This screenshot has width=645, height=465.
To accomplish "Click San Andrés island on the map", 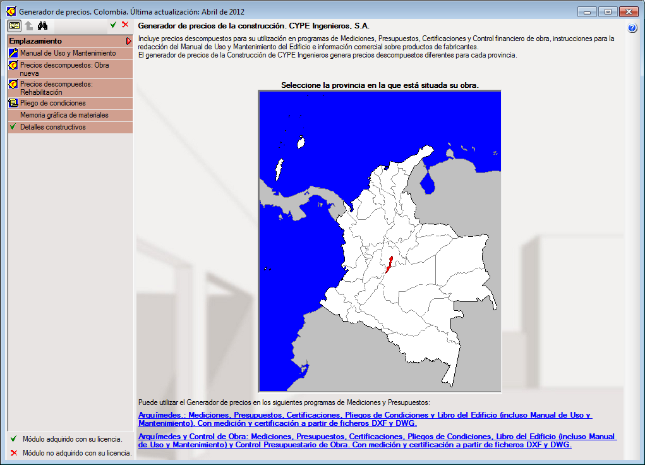I will click(x=279, y=169).
